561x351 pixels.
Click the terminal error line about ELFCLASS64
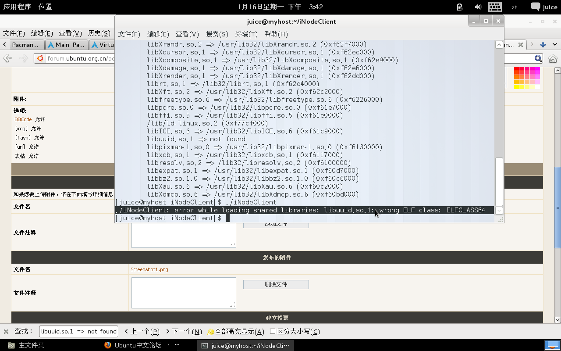(x=305, y=210)
